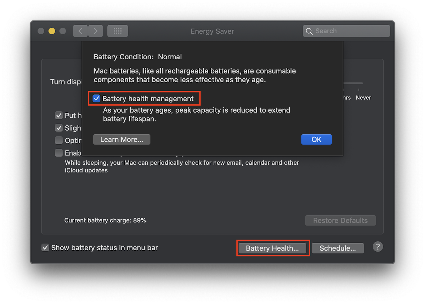This screenshot has height=304, width=425.
Task: Toggle Show battery status in menu bar
Action: [x=45, y=247]
